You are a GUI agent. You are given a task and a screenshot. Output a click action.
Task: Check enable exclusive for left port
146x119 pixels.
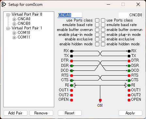pyautogui.click(x=97, y=39)
